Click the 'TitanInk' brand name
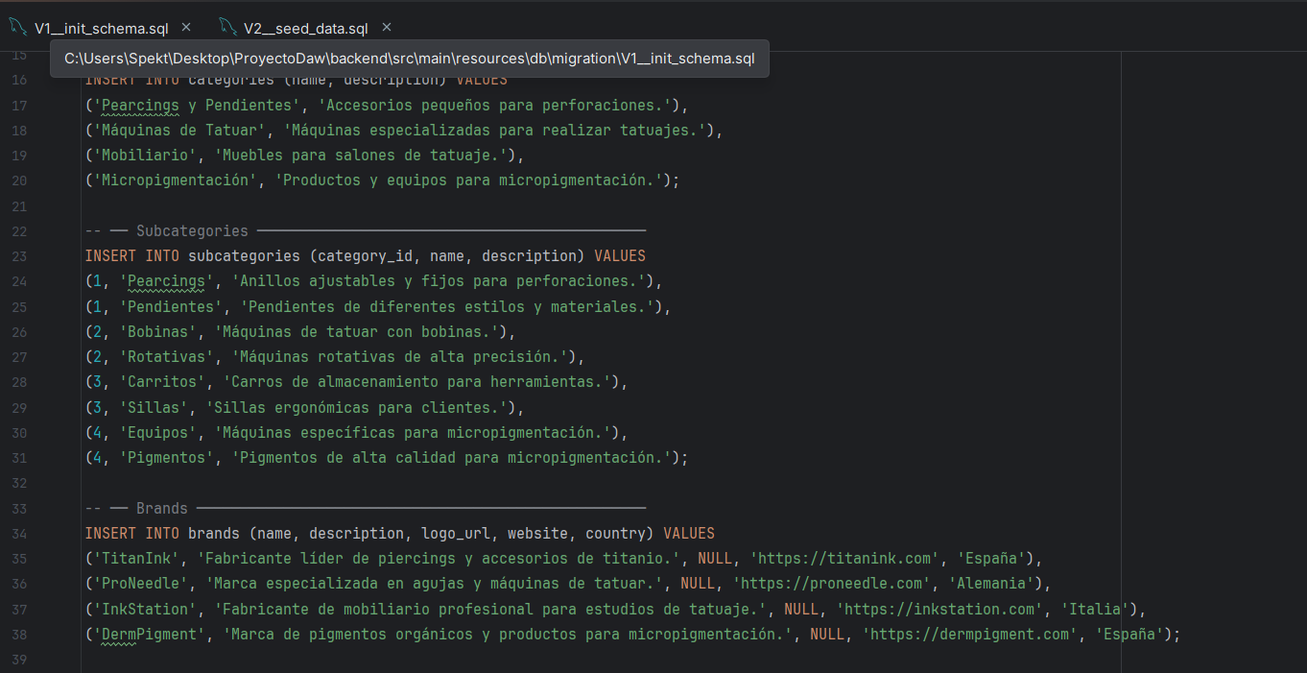The width and height of the screenshot is (1307, 673). (136, 558)
